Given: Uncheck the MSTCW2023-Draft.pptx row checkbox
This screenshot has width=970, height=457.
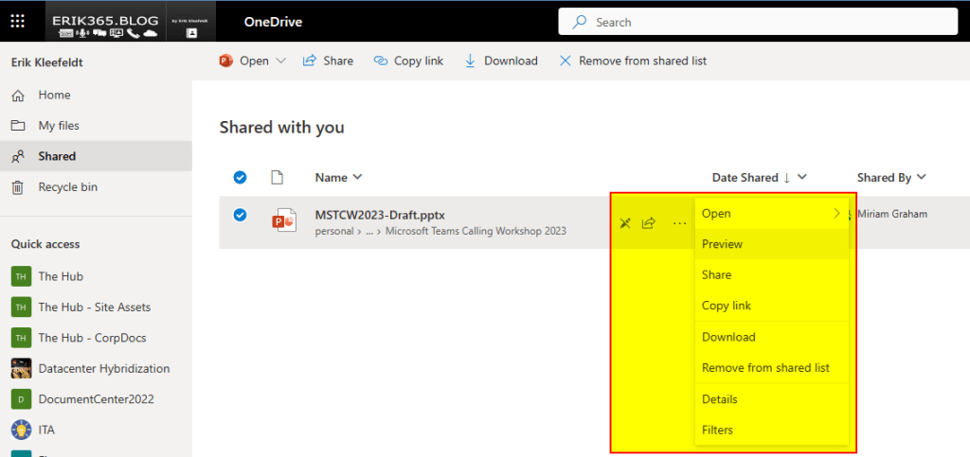Looking at the screenshot, I should (x=240, y=215).
